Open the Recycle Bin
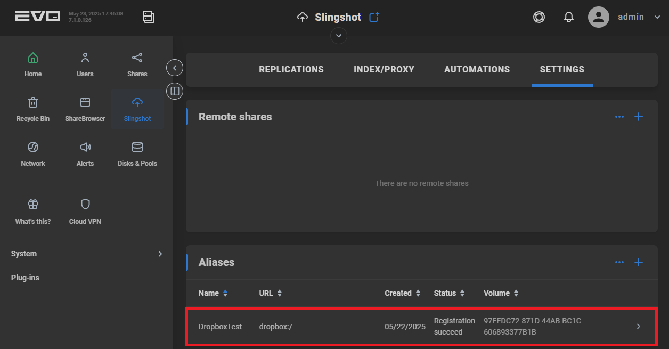 [33, 109]
